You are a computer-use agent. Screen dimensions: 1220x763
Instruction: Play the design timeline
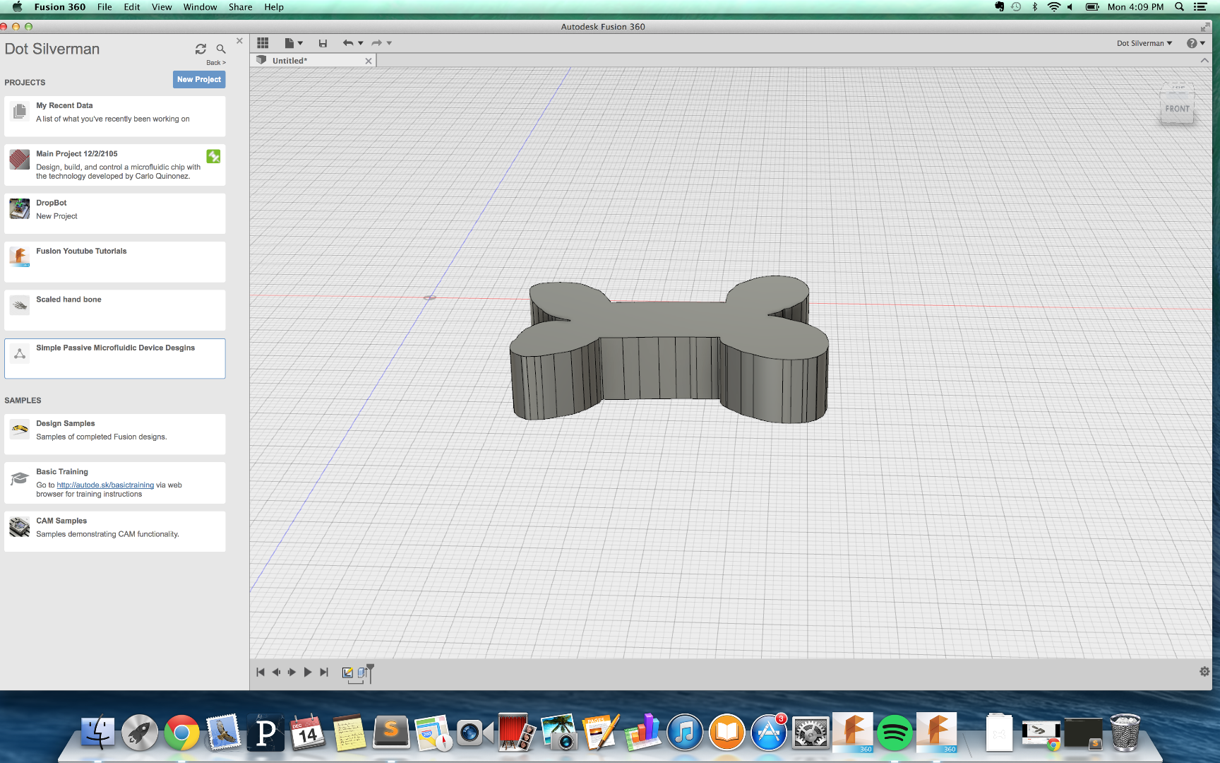click(308, 673)
